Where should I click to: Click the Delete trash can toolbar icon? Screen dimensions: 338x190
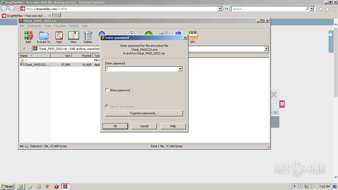[88, 37]
